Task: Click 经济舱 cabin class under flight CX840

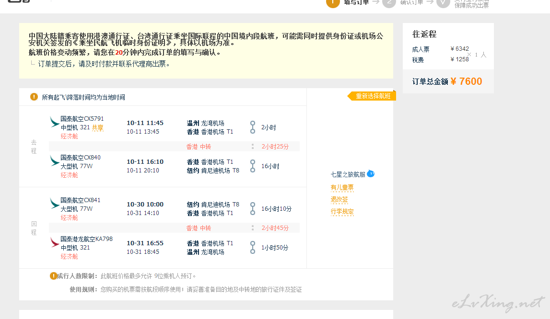Action: [x=69, y=175]
